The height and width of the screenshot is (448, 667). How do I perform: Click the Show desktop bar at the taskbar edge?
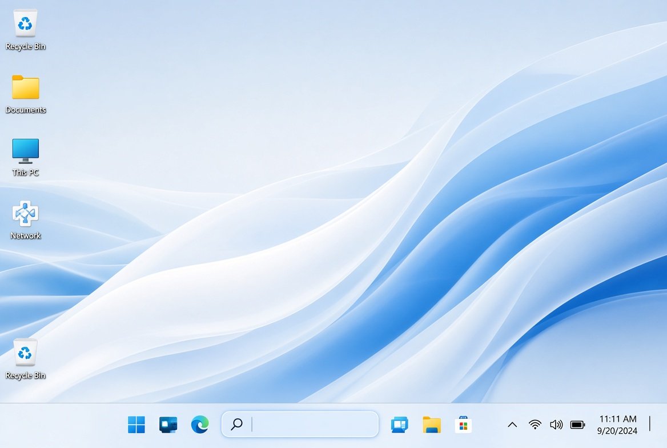pyautogui.click(x=650, y=424)
